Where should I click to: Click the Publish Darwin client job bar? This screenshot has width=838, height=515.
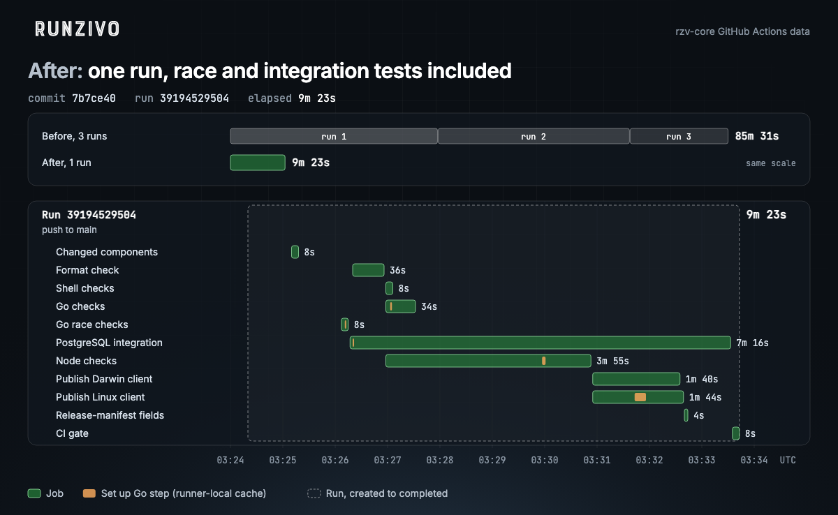636,379
